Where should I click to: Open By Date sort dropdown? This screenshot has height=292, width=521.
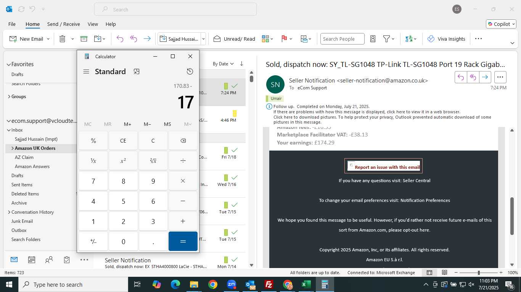coord(223,64)
